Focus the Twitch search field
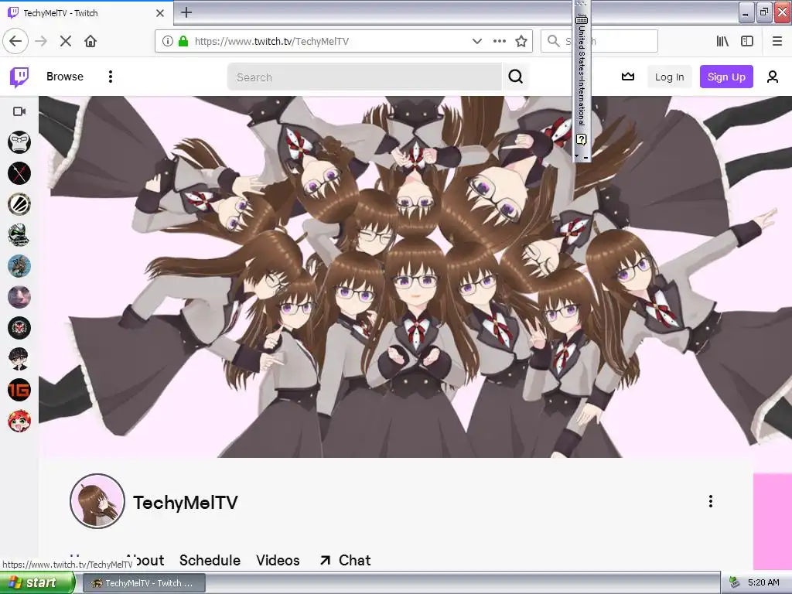This screenshot has height=594, width=792. pos(364,77)
